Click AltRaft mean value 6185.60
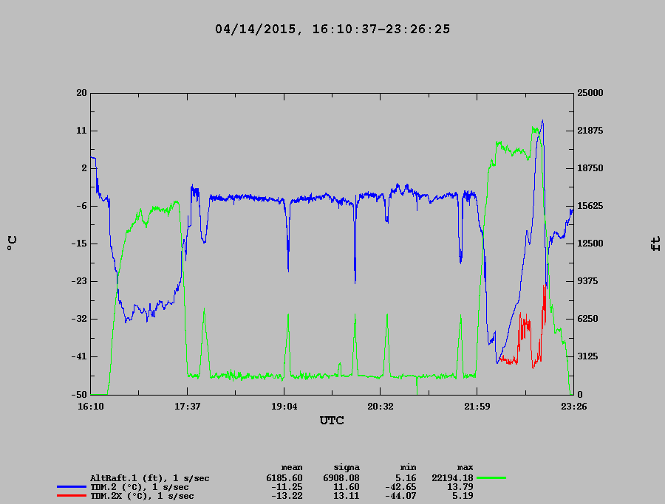Screen dimensions: 665x504 tap(284, 478)
